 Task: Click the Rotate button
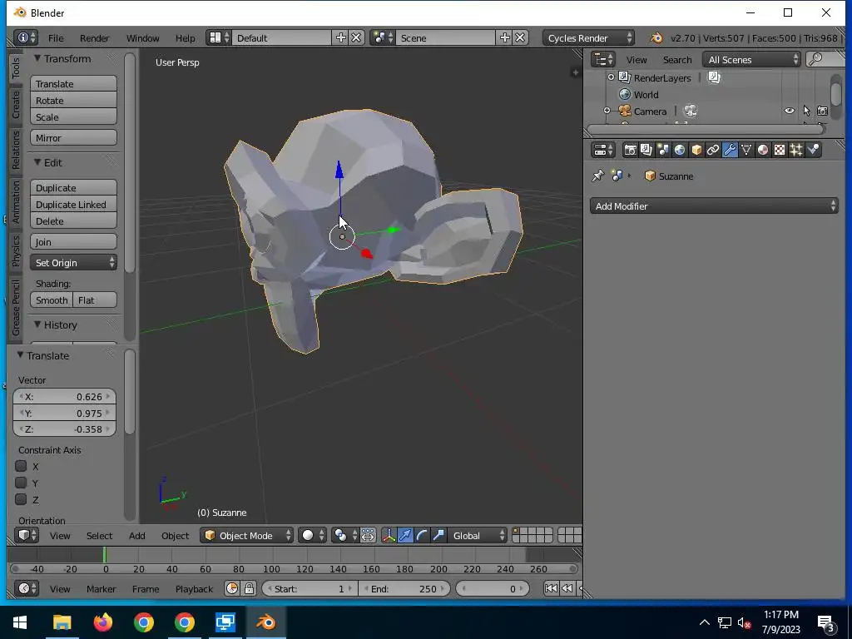pyautogui.click(x=73, y=101)
